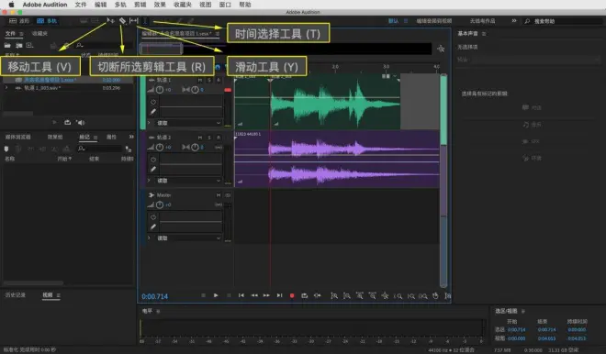
Task: Adjust 轨道 2 pan knob
Action: (196, 147)
